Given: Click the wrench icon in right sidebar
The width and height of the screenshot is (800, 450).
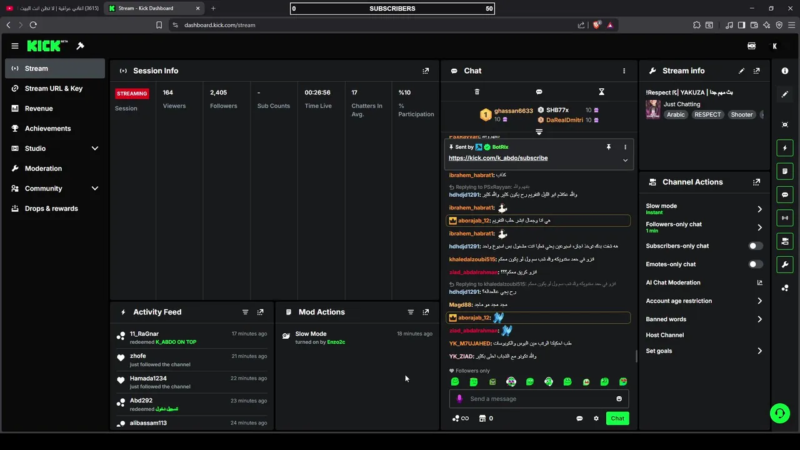Looking at the screenshot, I should click(785, 264).
